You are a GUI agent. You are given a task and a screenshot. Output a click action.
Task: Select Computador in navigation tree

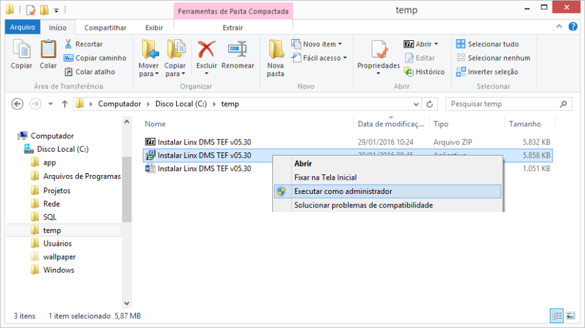tap(45, 135)
